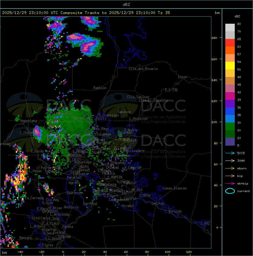The image size is (253, 256).
Task: Click the 'Carrizal' map label
Action: tap(90, 204)
